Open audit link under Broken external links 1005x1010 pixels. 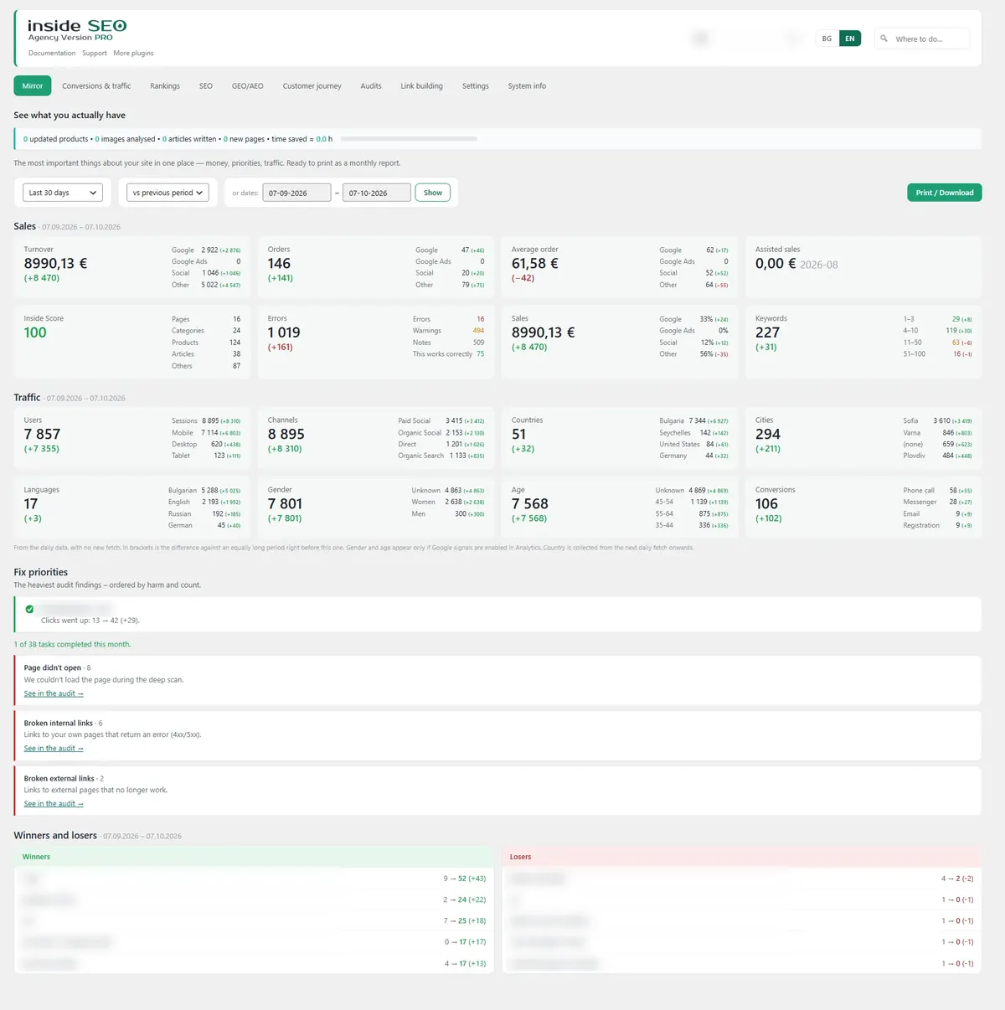(x=54, y=804)
